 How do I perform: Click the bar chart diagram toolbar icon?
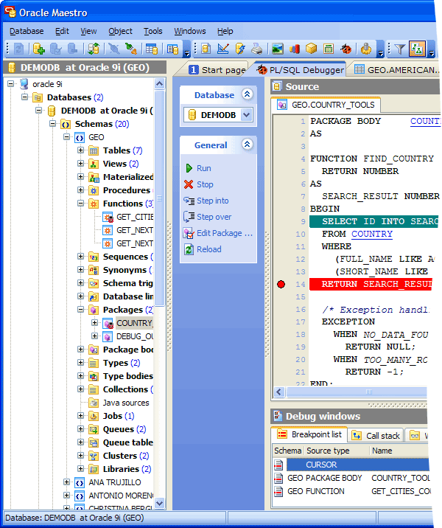click(295, 49)
